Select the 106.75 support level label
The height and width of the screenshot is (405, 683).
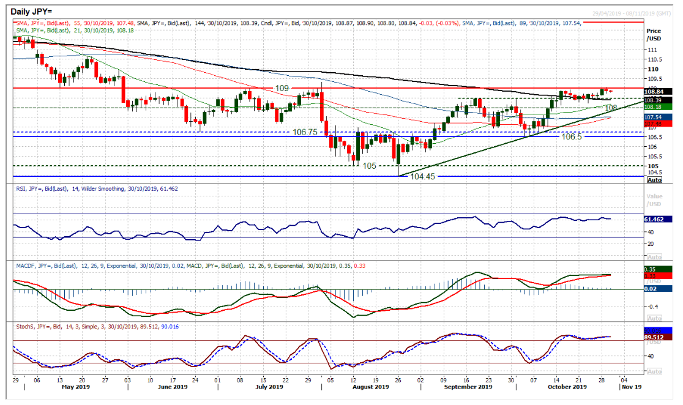coord(307,132)
